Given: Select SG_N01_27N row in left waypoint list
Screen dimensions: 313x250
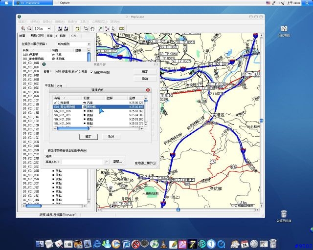Looking at the screenshot, I should 31,171.
